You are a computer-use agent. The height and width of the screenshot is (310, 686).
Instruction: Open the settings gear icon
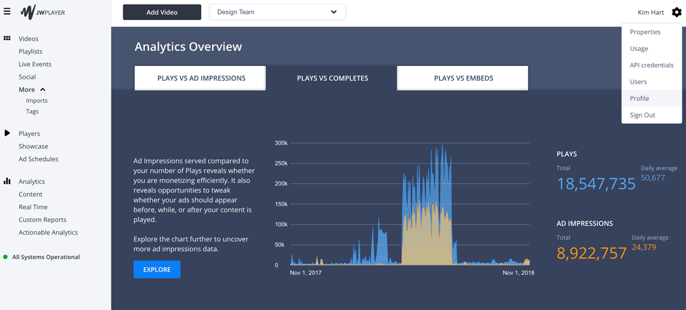coord(677,12)
